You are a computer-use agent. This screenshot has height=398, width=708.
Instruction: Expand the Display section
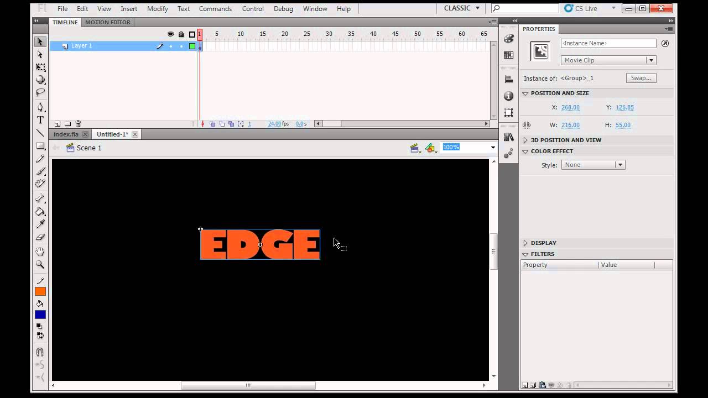(525, 243)
